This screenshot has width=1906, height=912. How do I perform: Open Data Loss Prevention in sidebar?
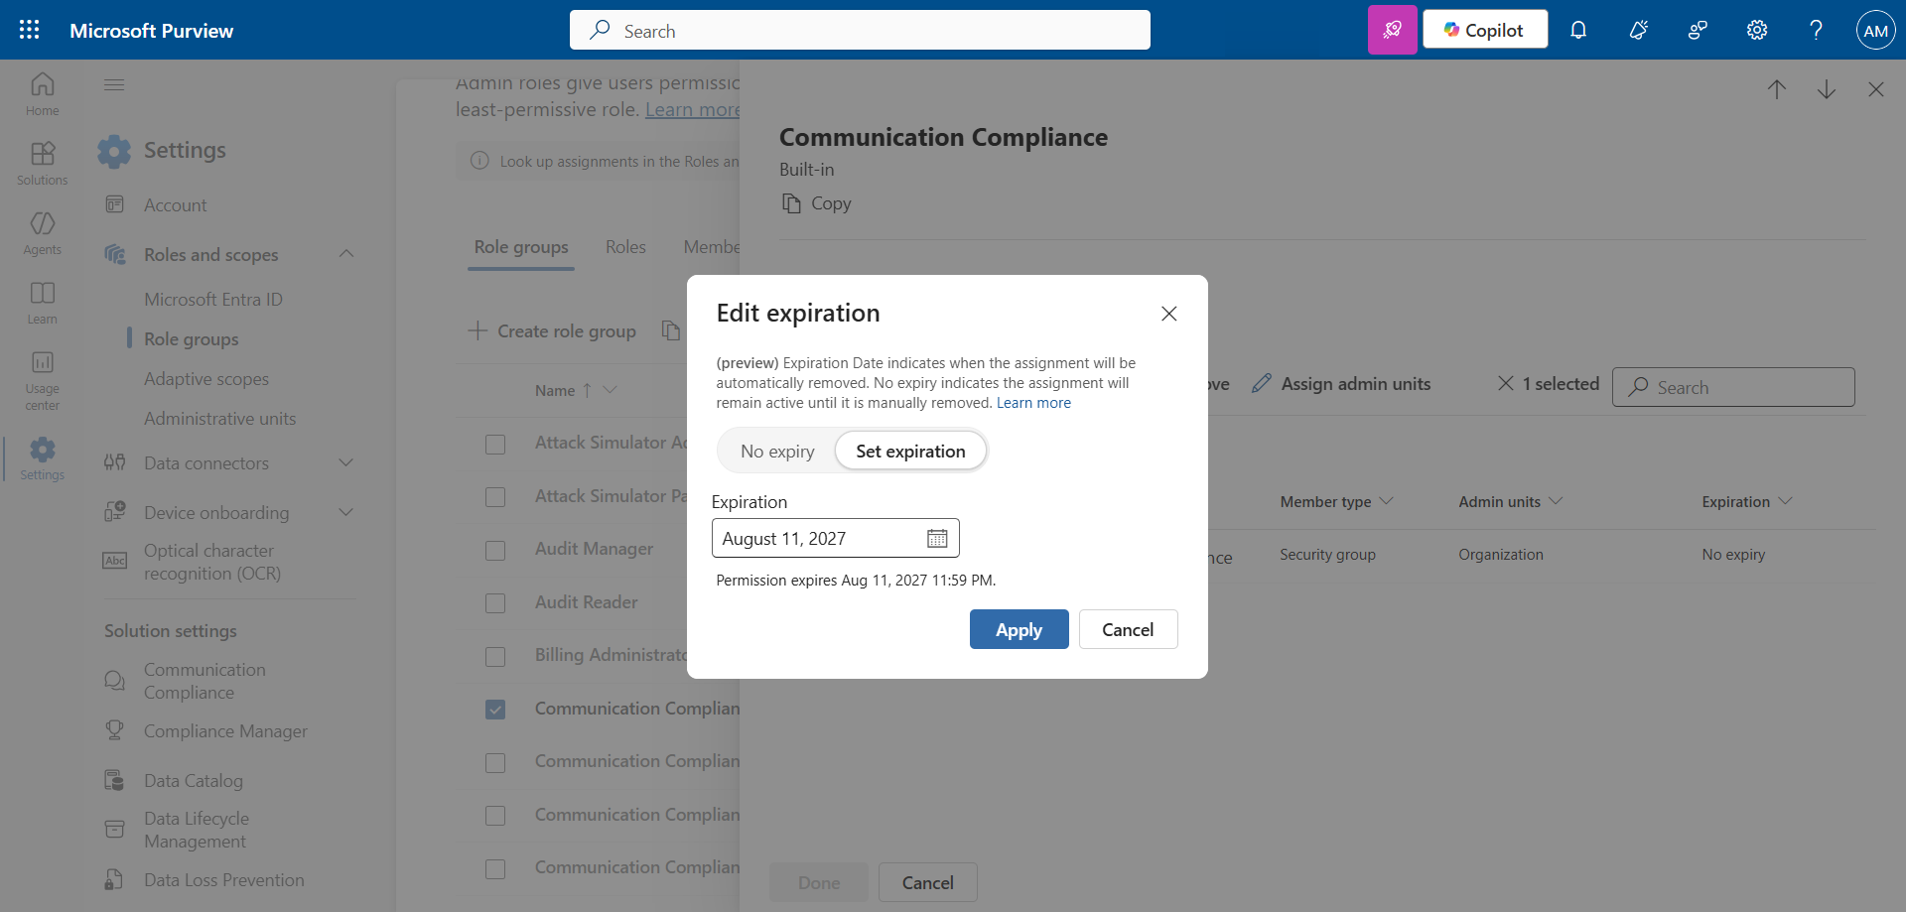(x=224, y=879)
